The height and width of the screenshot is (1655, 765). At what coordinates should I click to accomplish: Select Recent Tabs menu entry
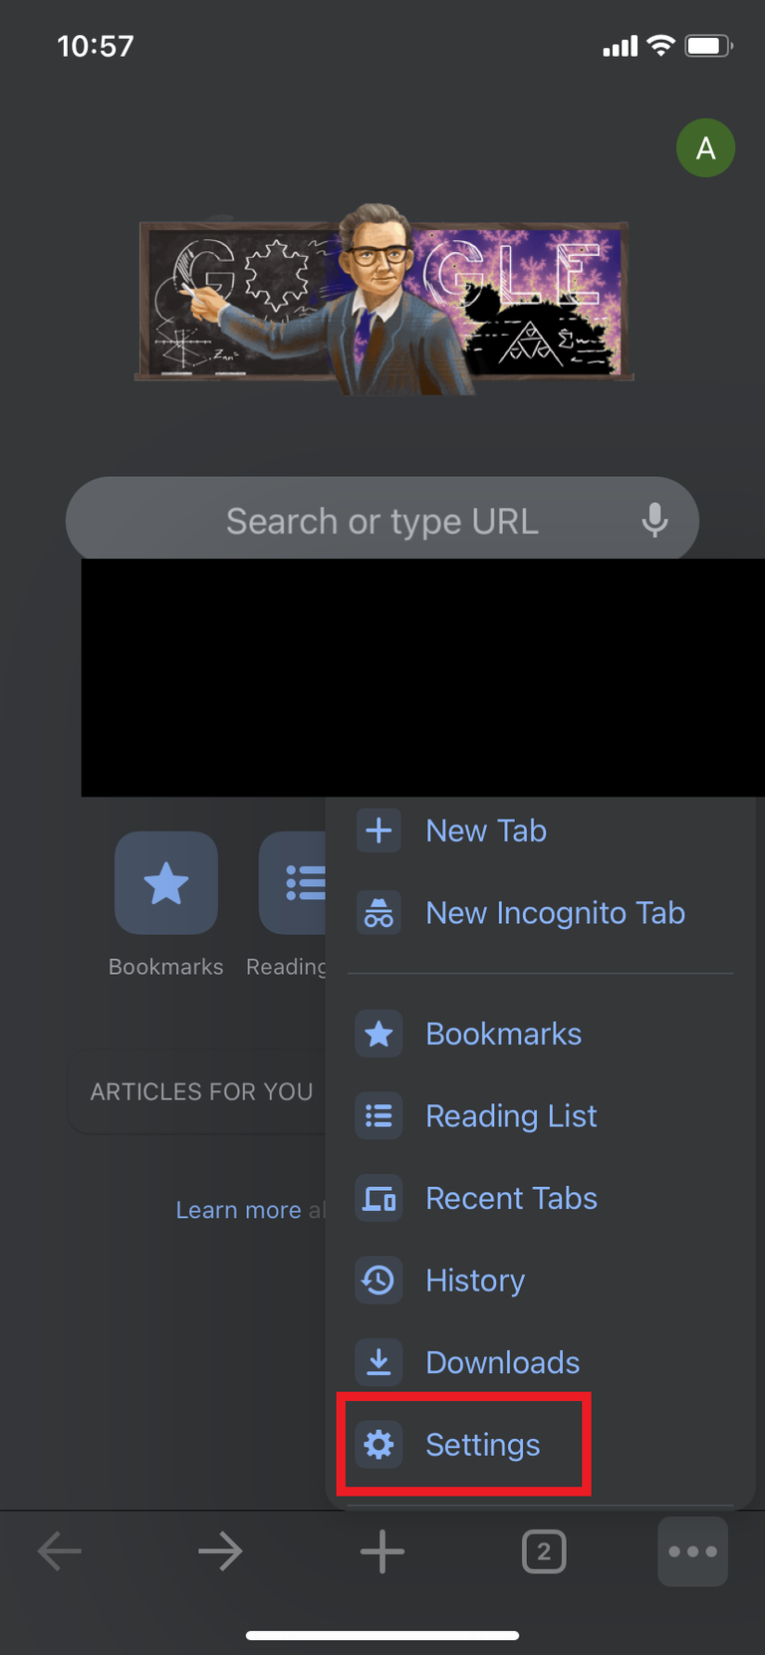(x=510, y=1198)
